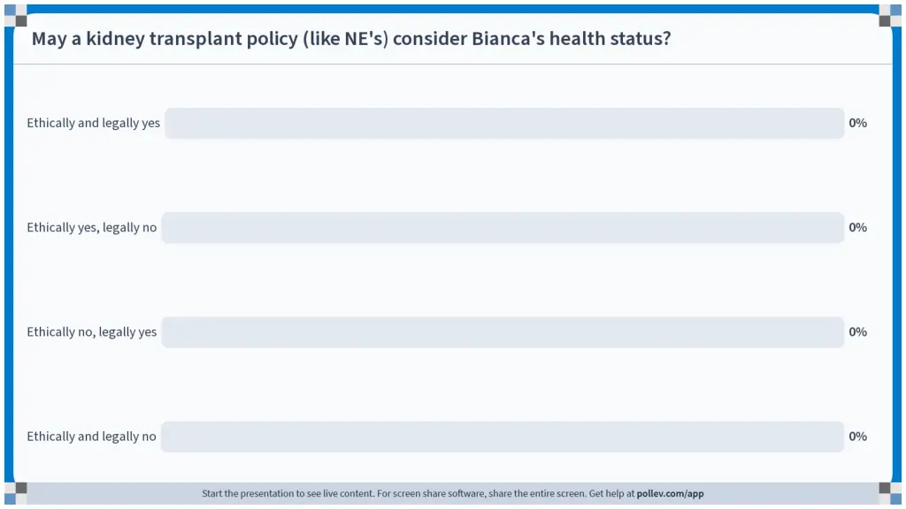Click the 'Ethically and legally no' label
The image size is (906, 509).
click(x=91, y=437)
